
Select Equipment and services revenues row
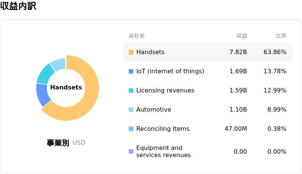[x=163, y=151]
